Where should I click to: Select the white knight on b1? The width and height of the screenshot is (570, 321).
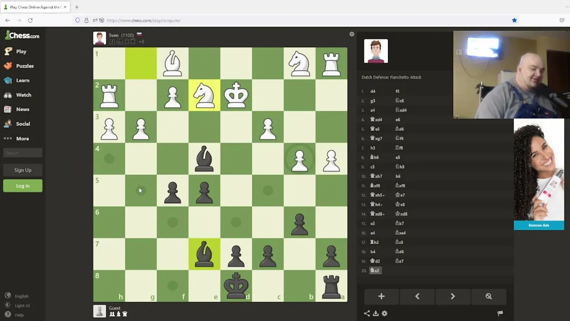pos(300,63)
